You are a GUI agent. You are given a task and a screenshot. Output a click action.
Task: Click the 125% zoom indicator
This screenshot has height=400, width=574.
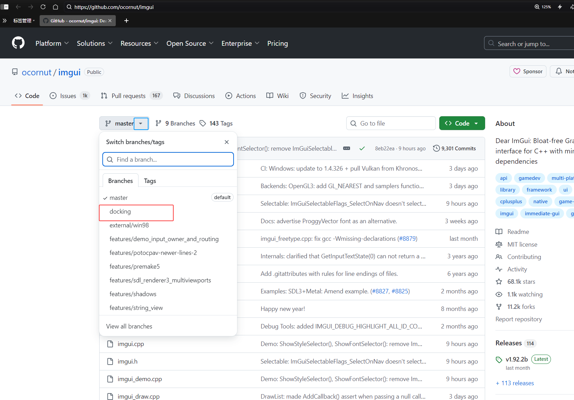tap(543, 7)
